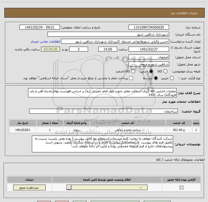Click the تعداد / مقدار column header
This screenshot has width=208, height=202.
coord(50,123)
